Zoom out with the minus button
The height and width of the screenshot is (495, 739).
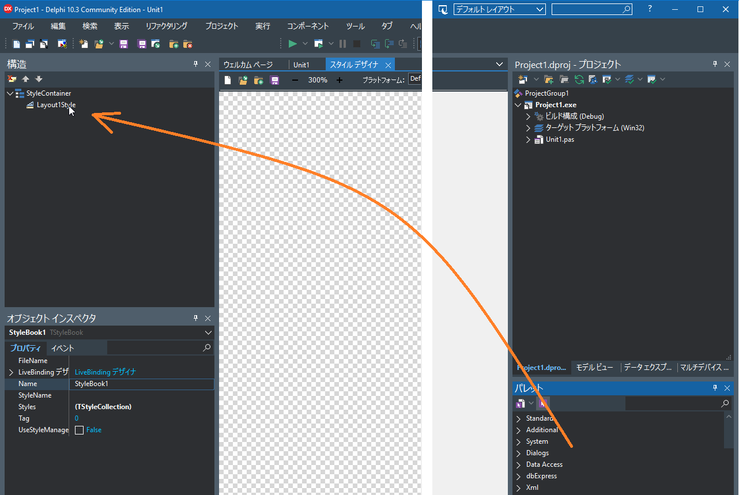coord(295,80)
